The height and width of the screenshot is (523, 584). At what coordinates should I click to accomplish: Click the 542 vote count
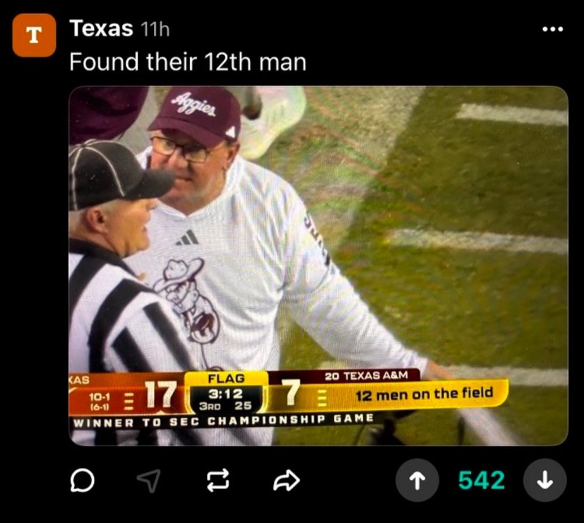coord(481,480)
